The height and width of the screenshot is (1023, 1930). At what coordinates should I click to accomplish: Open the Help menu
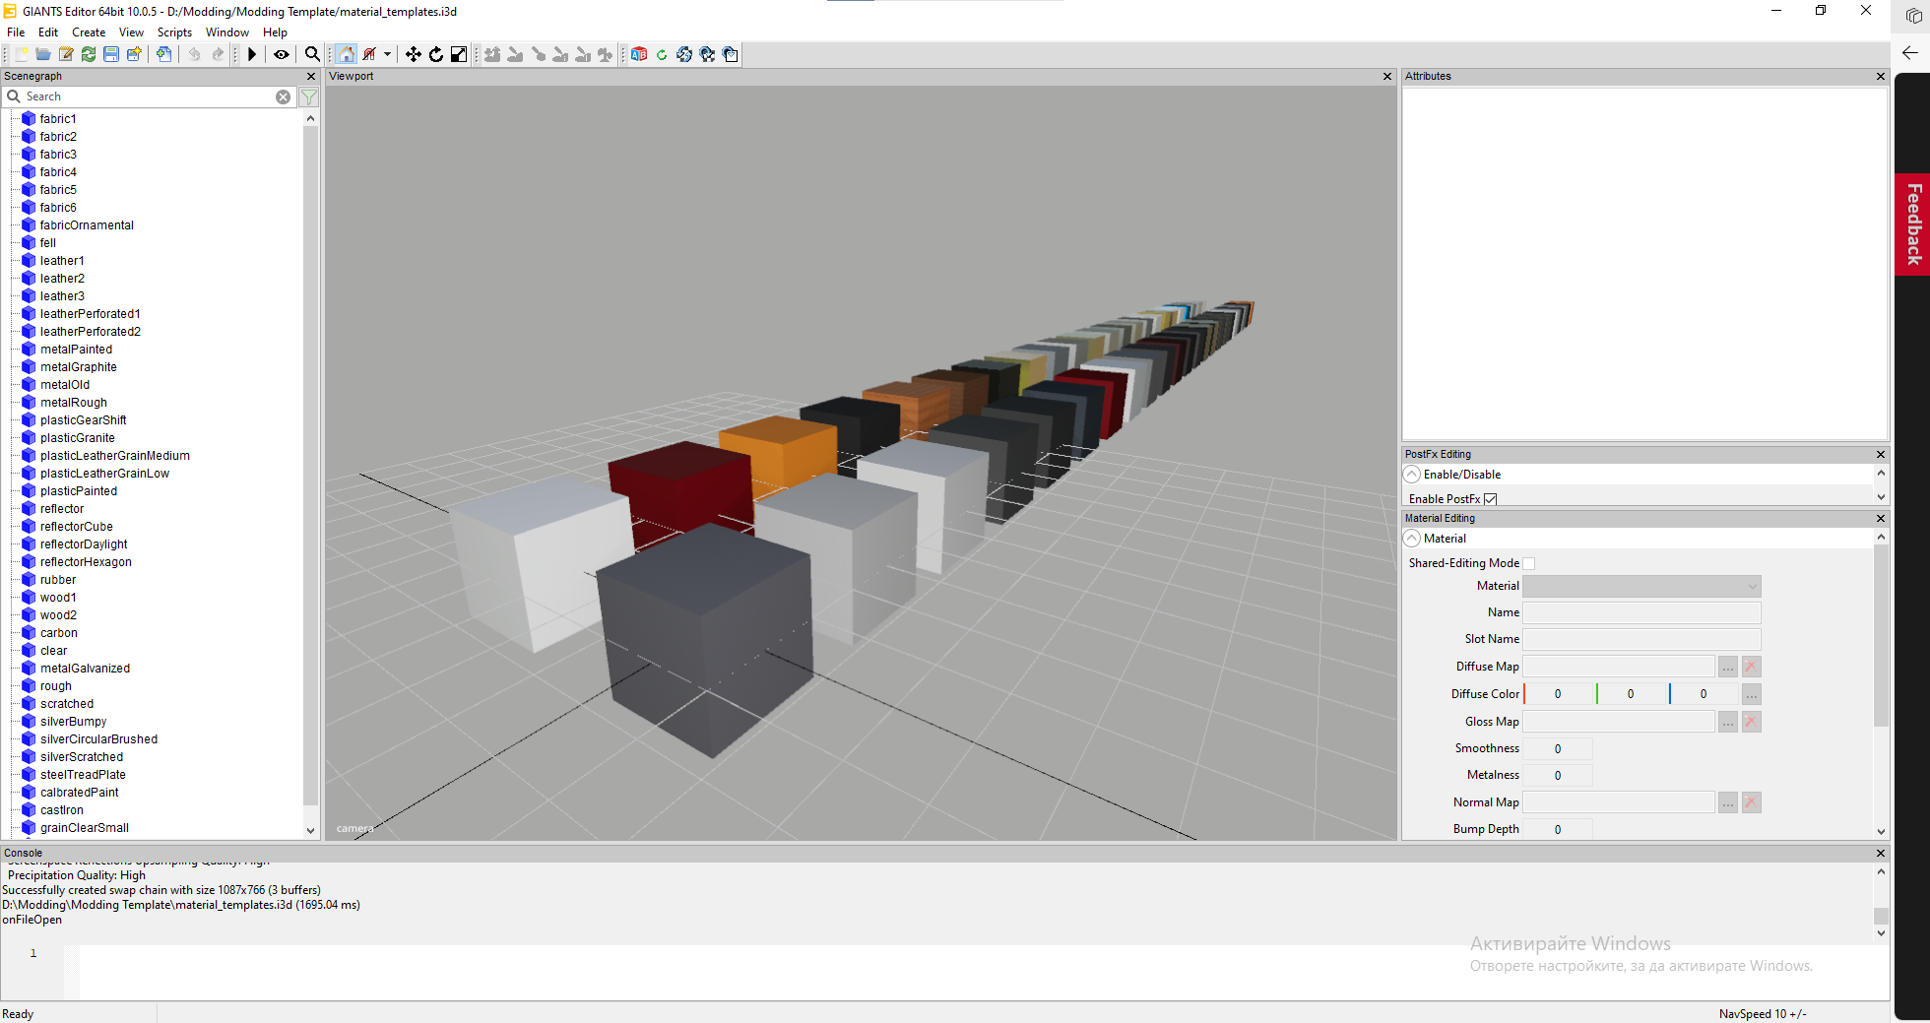(275, 32)
